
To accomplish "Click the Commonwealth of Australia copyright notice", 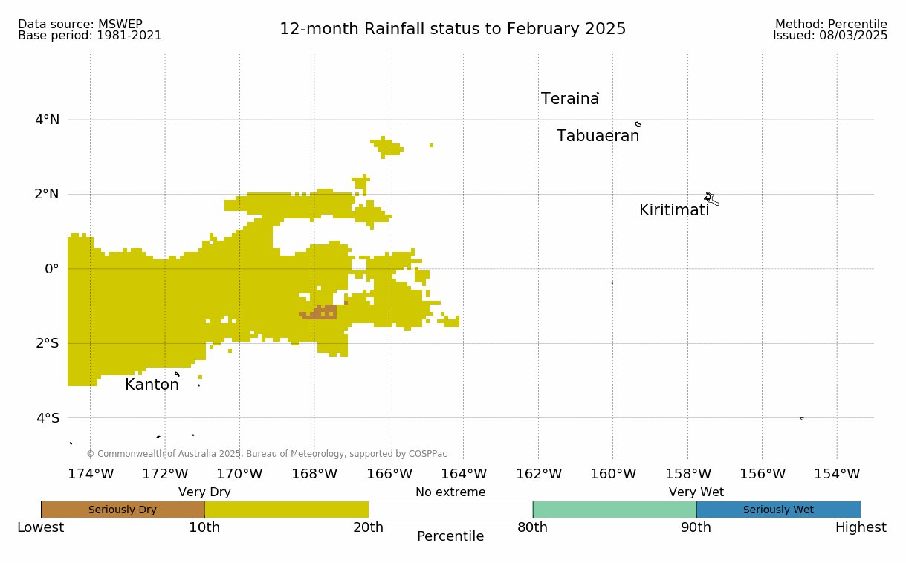I will pyautogui.click(x=267, y=454).
